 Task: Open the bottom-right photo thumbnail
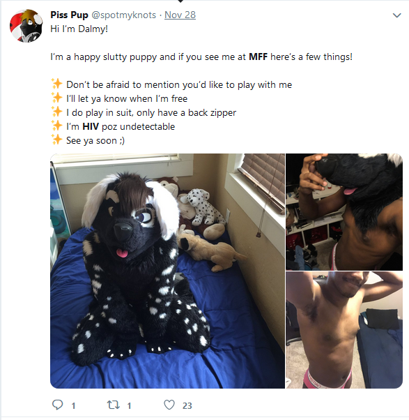344,330
